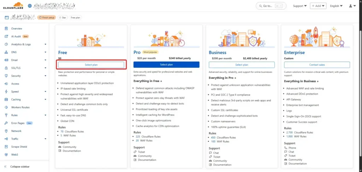
Task: Expand the Email submenu arrow
Action: point(46,60)
